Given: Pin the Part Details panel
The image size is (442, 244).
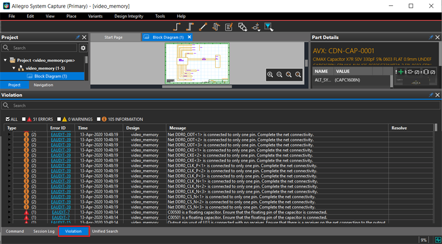Looking at the screenshot, I should [x=431, y=38].
